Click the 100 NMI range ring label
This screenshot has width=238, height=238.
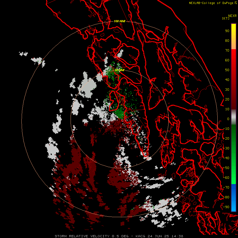pos(120,21)
